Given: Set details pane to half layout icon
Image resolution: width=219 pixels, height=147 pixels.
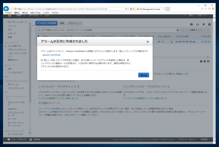Looking at the screenshot, I should point(205,61).
